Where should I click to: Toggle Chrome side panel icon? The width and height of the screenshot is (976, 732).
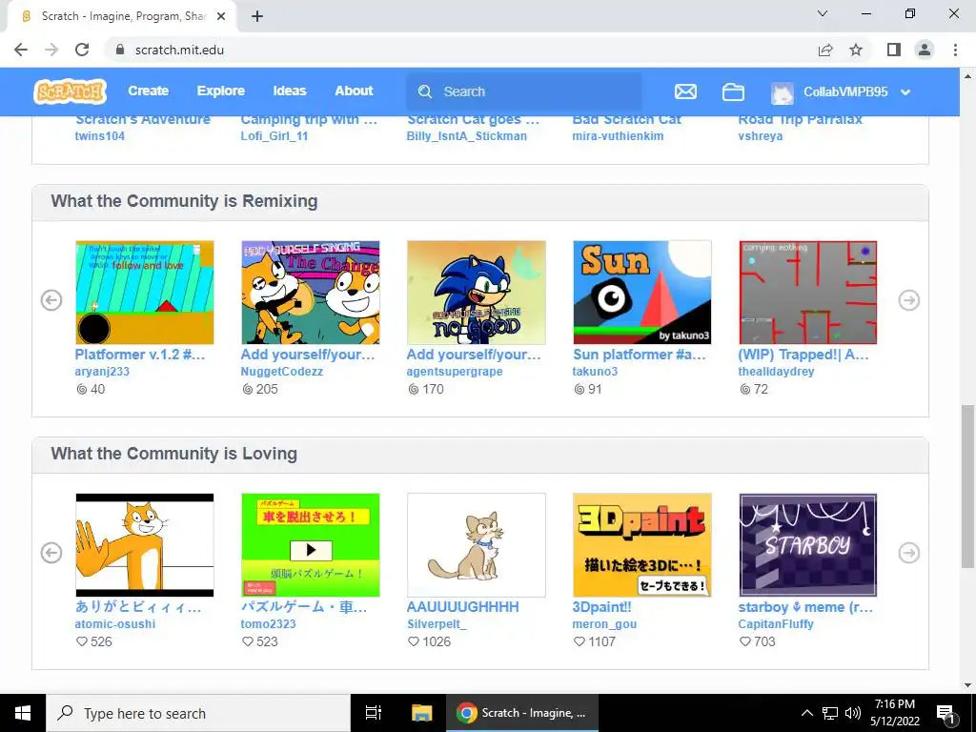click(894, 50)
